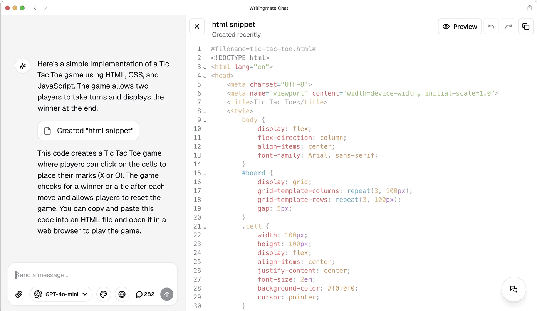Enable web browsing via the globe icon
This screenshot has height=311, width=537.
pyautogui.click(x=122, y=294)
